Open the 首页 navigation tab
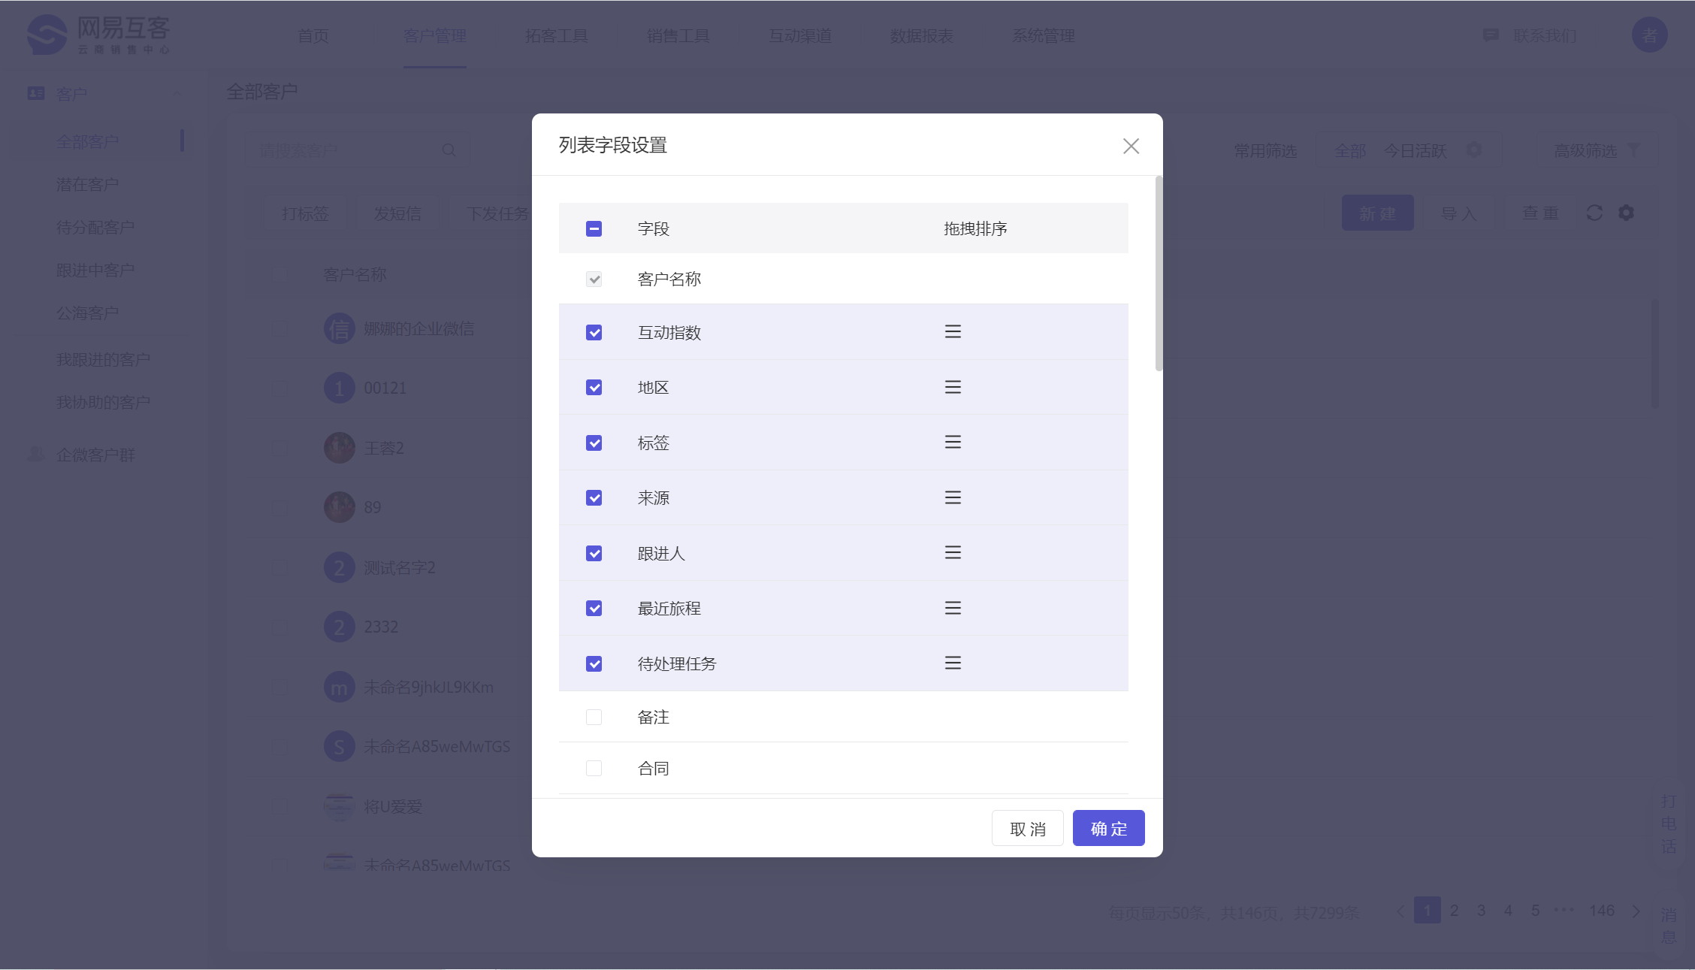Viewport: 1695px width, 970px height. tap(313, 35)
